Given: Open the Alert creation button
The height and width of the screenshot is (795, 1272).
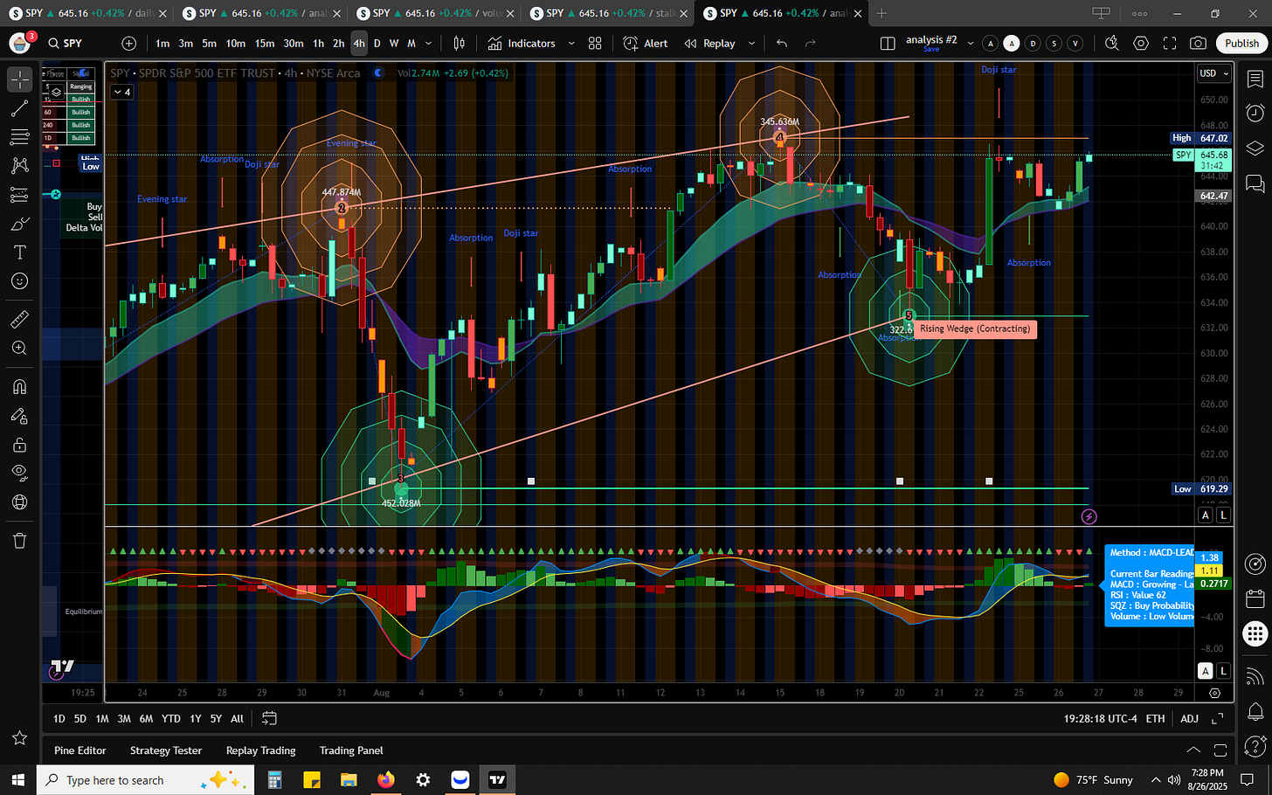Looking at the screenshot, I should tap(646, 44).
